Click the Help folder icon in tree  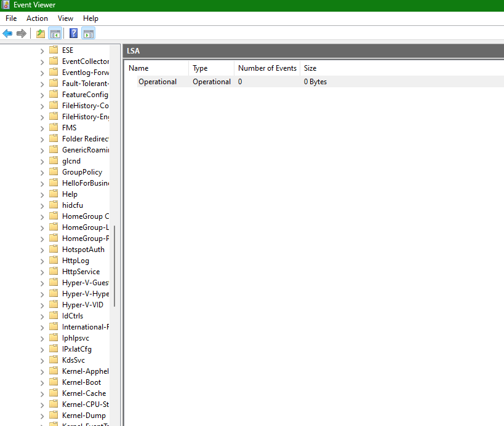(x=54, y=194)
